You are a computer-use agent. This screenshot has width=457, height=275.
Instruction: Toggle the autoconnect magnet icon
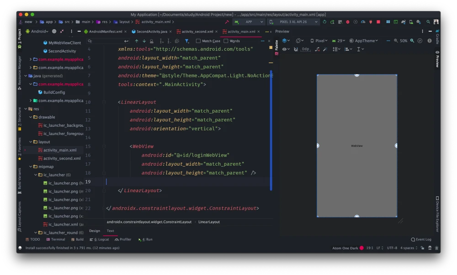[296, 49]
